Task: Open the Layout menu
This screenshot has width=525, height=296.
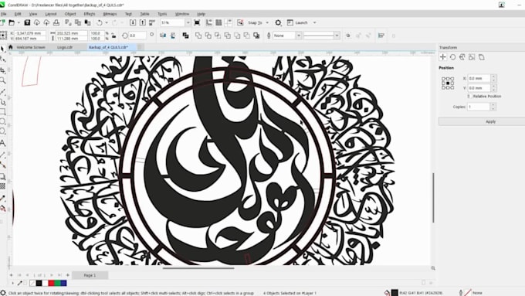Action: (51, 14)
